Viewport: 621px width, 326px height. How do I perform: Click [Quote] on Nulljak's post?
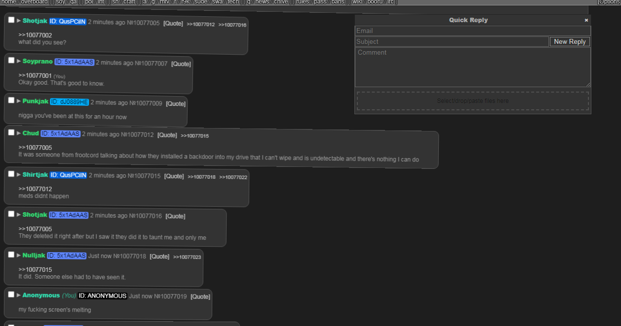pos(159,257)
